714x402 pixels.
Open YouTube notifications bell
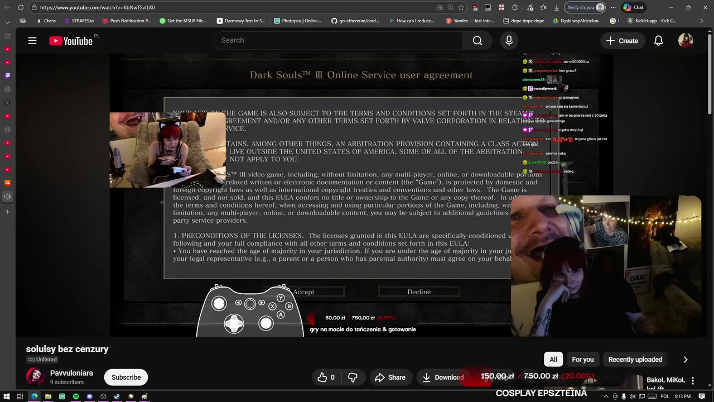click(659, 41)
